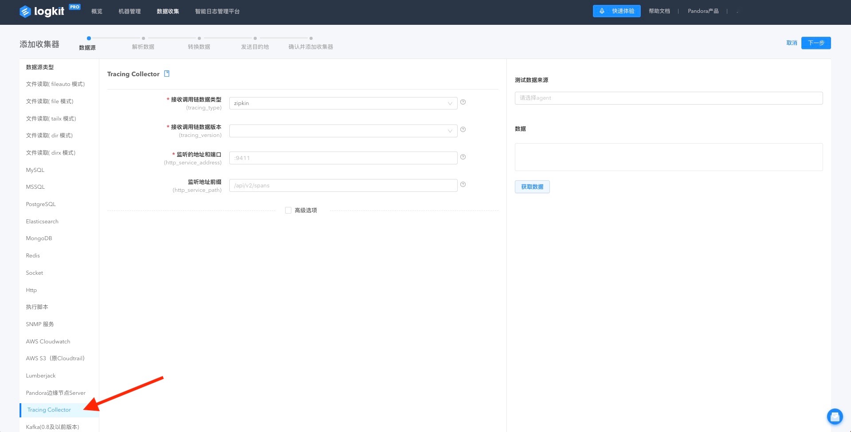Select 文件读取( dir 模式) source
Screen dimensions: 851x432
[x=49, y=136]
